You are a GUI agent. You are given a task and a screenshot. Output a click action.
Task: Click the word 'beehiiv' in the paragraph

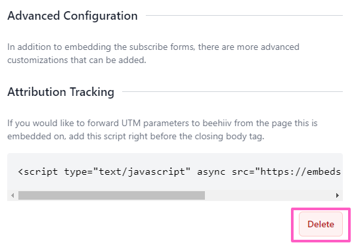pos(217,123)
